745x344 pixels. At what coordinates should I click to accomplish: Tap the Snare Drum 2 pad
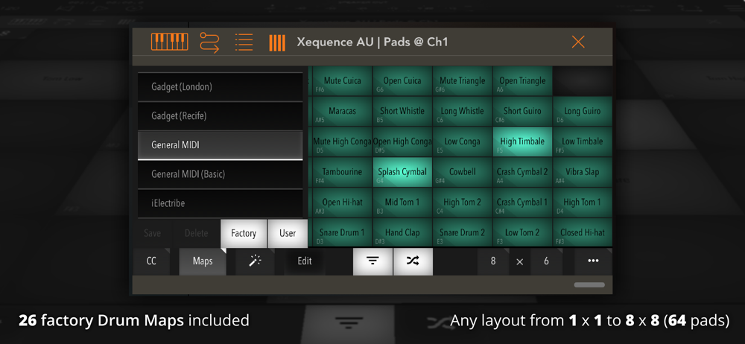point(463,232)
